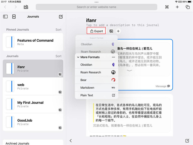Click the bottom-right compose note icon
The width and height of the screenshot is (193, 145).
coord(187,140)
